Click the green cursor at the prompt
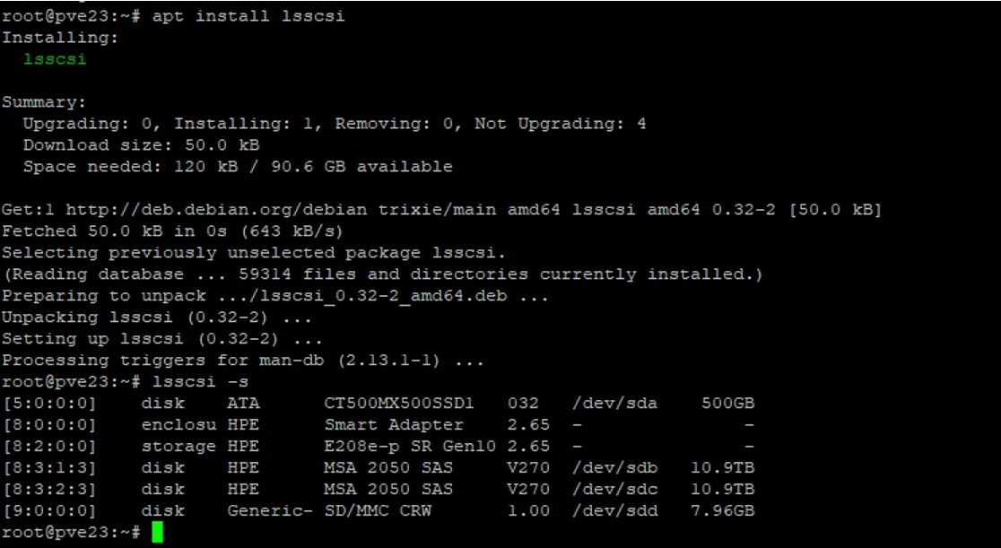This screenshot has height=548, width=1001. coord(158,533)
